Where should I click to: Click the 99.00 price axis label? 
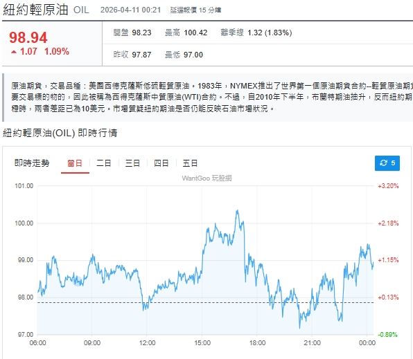[26, 260]
